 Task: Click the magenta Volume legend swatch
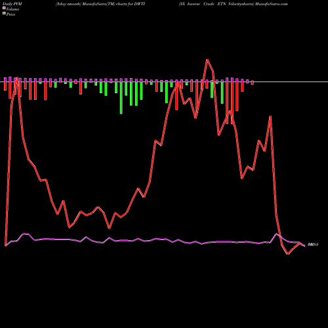(x=4, y=8)
